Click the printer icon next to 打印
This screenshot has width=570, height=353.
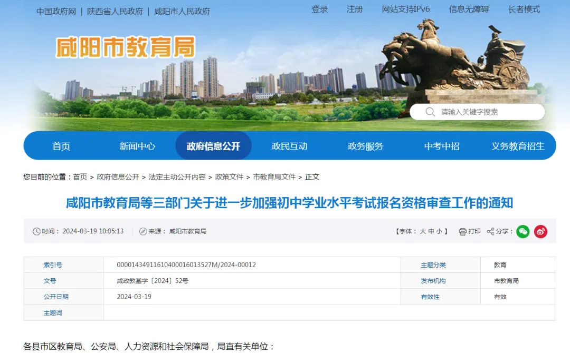coord(462,231)
